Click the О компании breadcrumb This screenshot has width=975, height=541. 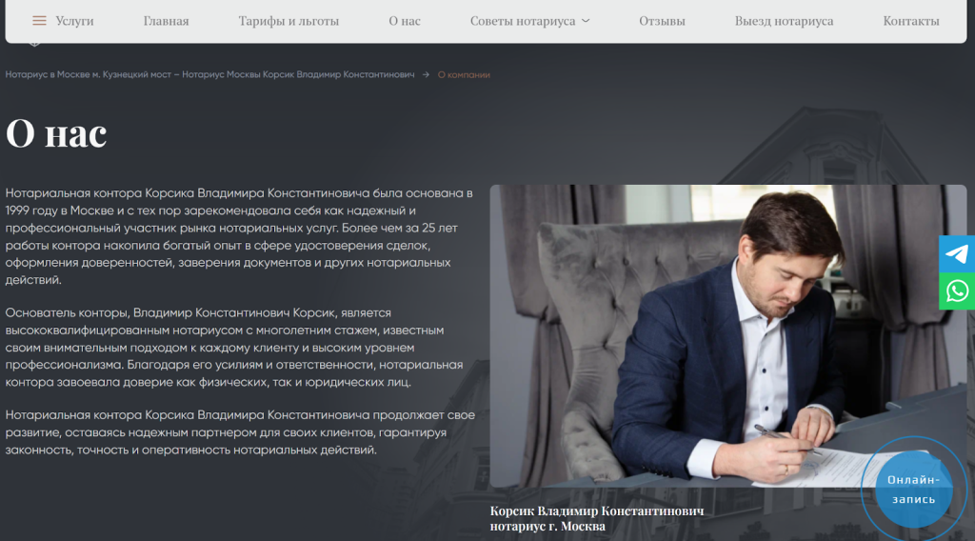[464, 74]
